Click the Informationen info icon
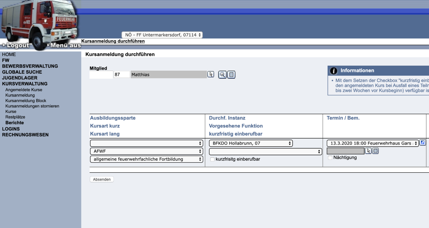Image resolution: width=429 pixels, height=228 pixels. coord(333,71)
